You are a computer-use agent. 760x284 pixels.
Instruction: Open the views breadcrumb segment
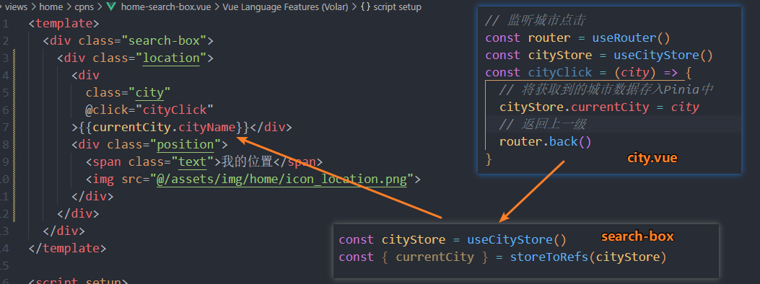coord(16,6)
